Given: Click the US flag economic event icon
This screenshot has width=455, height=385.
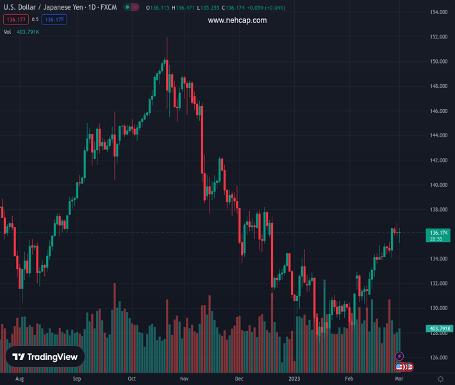Looking at the screenshot, I should coord(399,367).
